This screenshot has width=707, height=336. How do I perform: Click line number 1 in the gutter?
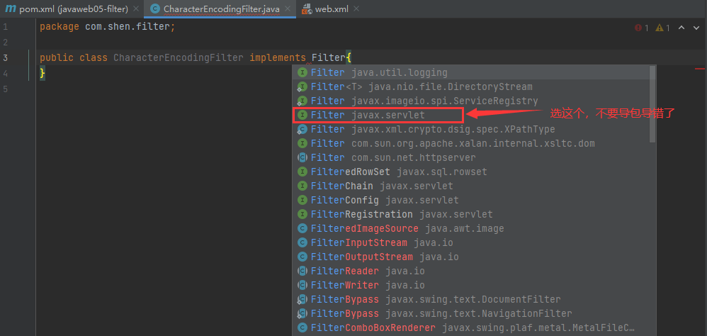point(5,27)
